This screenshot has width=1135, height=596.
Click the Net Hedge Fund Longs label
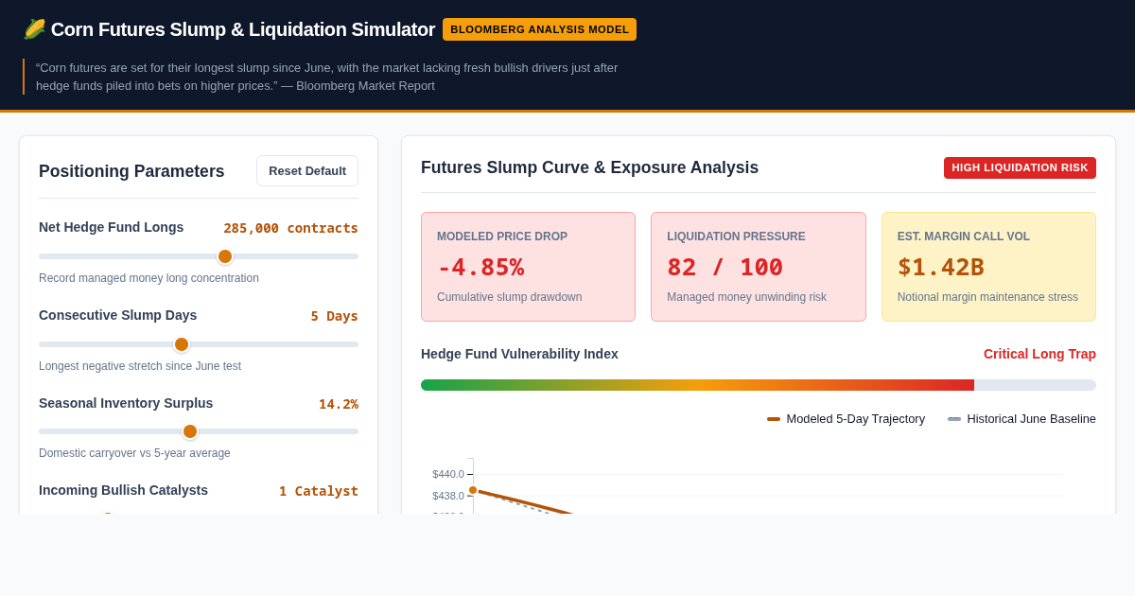[x=111, y=227]
